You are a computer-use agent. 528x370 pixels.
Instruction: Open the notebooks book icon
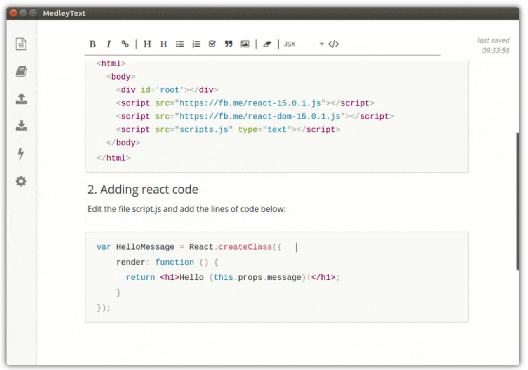21,72
